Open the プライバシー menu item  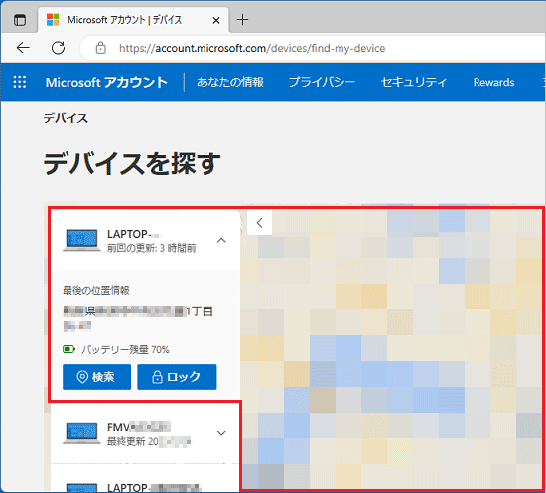[x=322, y=82]
